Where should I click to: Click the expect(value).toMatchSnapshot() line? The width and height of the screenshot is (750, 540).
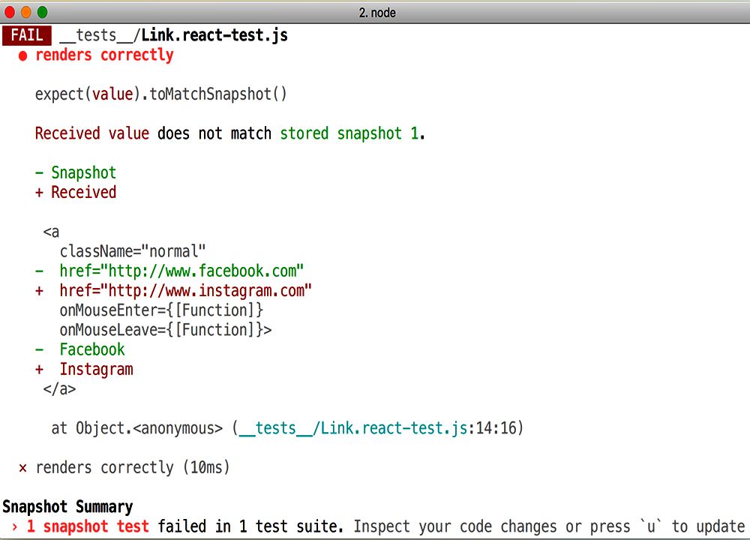point(160,94)
